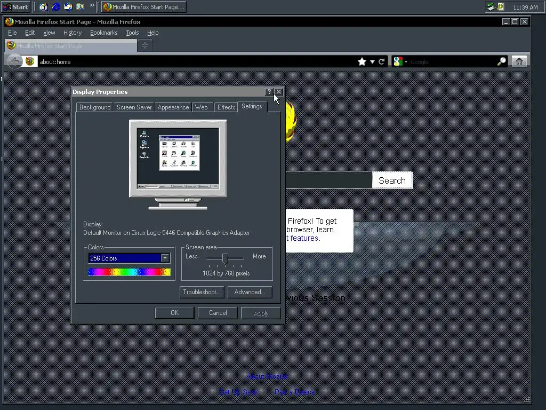Open the File menu in Firefox

click(x=12, y=33)
